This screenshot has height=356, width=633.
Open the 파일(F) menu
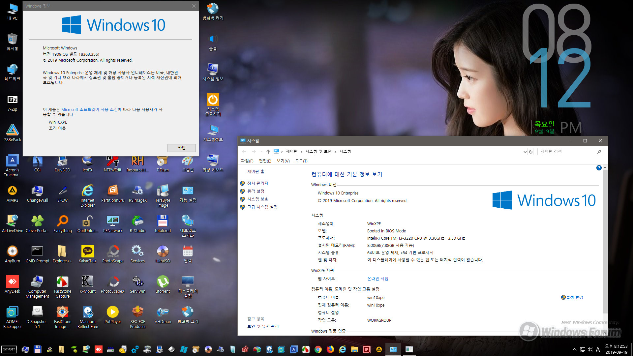pos(247,161)
